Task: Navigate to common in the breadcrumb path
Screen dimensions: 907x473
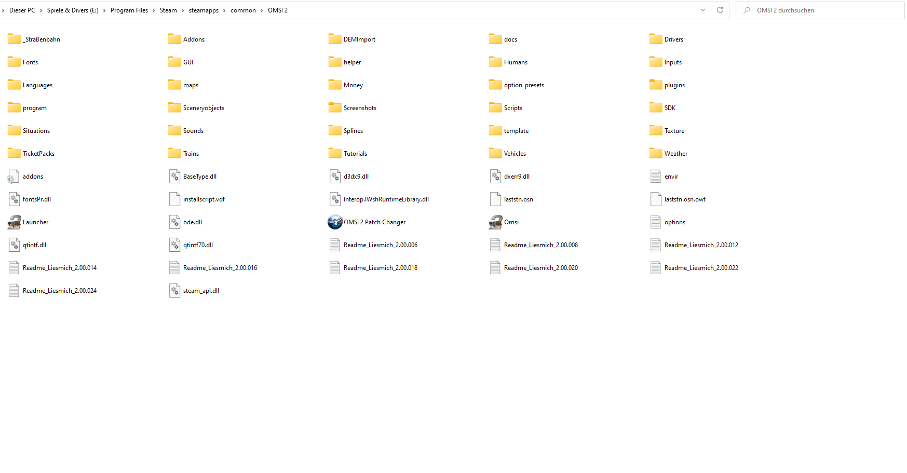Action: [x=243, y=10]
